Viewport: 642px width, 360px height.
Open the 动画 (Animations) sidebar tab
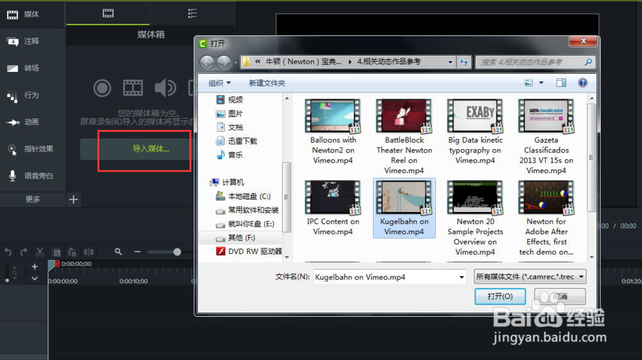pos(32,122)
